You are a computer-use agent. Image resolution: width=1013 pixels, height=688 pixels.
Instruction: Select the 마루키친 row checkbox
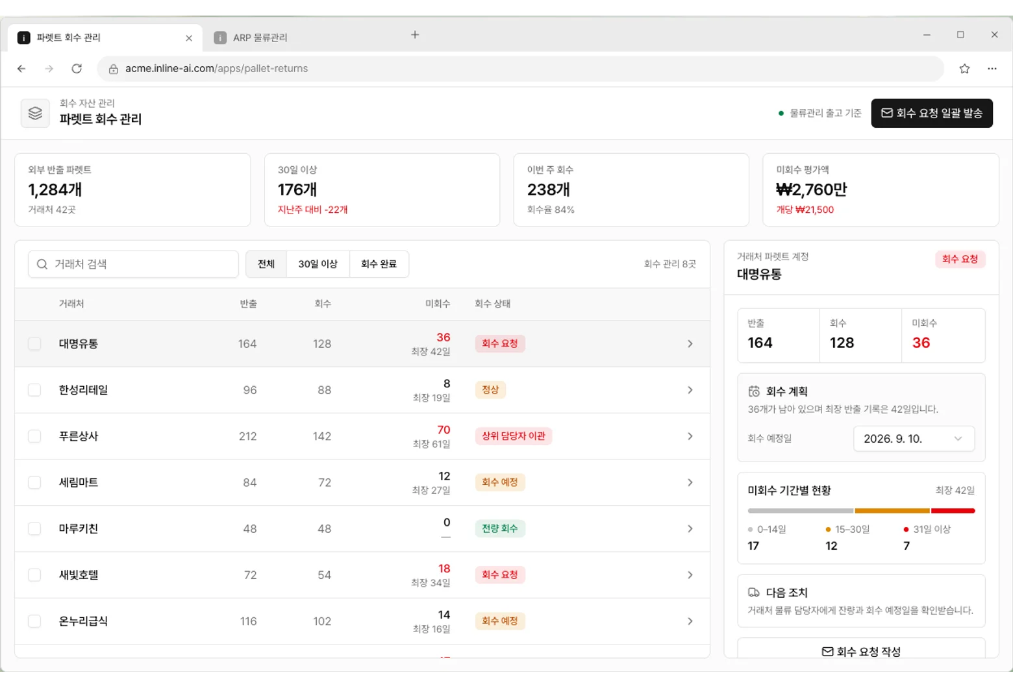click(x=34, y=528)
